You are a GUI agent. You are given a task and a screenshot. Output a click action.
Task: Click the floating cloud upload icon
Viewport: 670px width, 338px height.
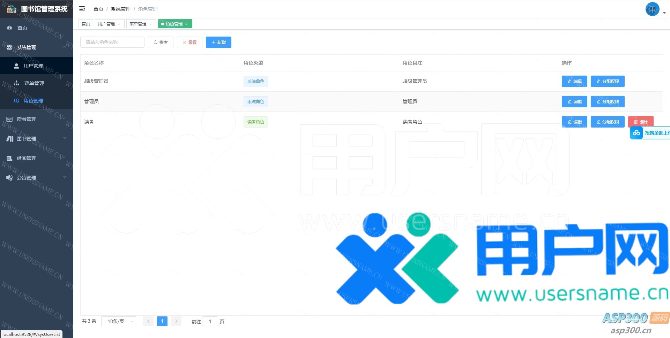coord(636,133)
